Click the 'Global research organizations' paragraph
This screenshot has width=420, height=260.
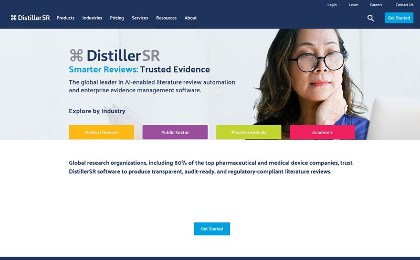(x=211, y=167)
